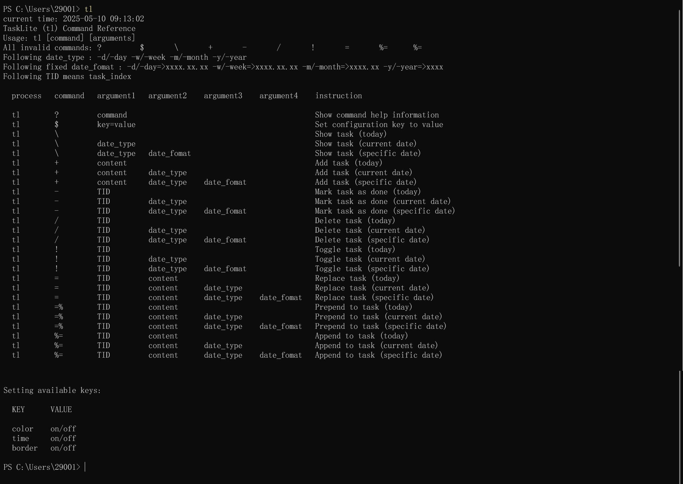This screenshot has width=683, height=484.
Task: Click the 'Setting available keys:' heading
Action: click(x=52, y=390)
